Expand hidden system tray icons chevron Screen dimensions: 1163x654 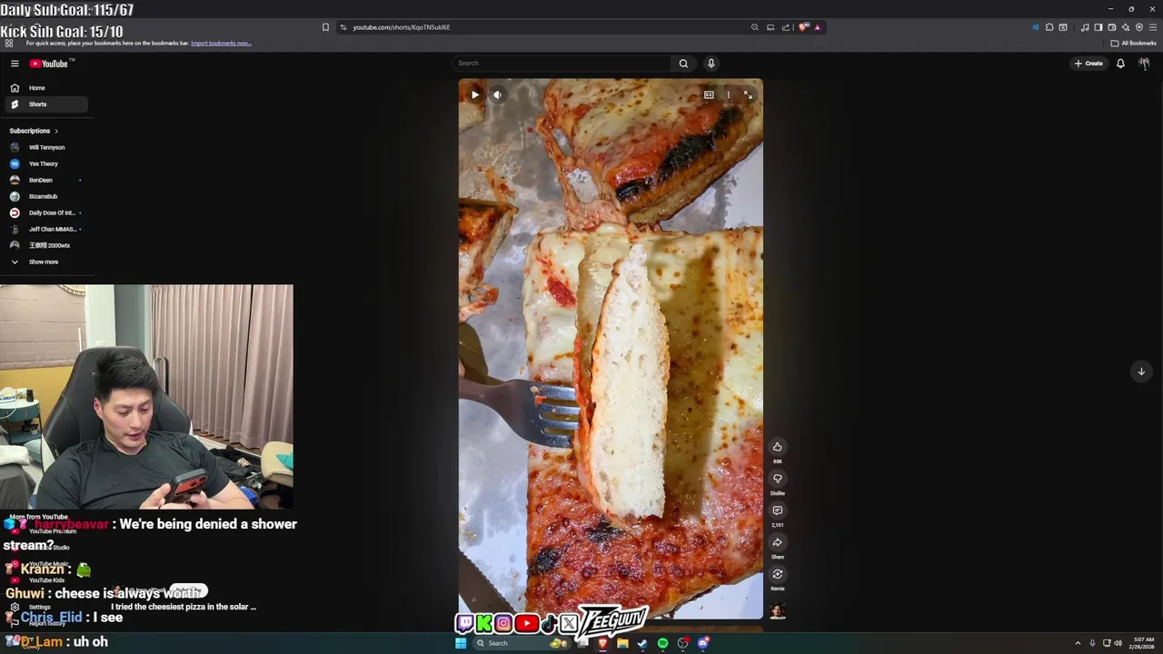(1079, 643)
